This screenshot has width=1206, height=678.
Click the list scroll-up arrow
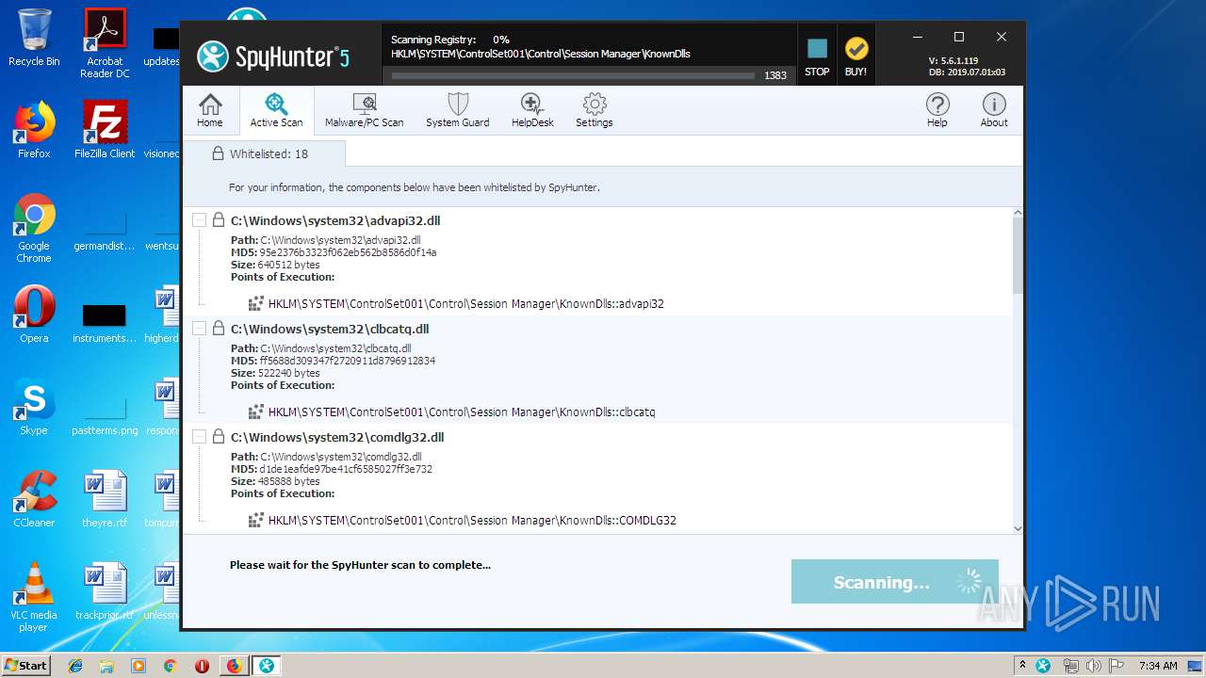tap(1018, 214)
